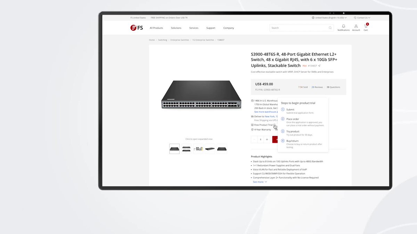Open the 28 Reviews link
This screenshot has height=234, width=417.
tap(317, 87)
